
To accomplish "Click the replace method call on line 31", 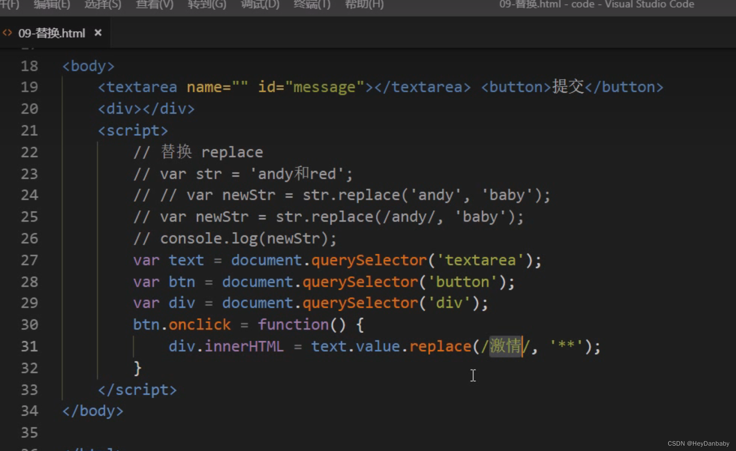I will click(x=440, y=346).
